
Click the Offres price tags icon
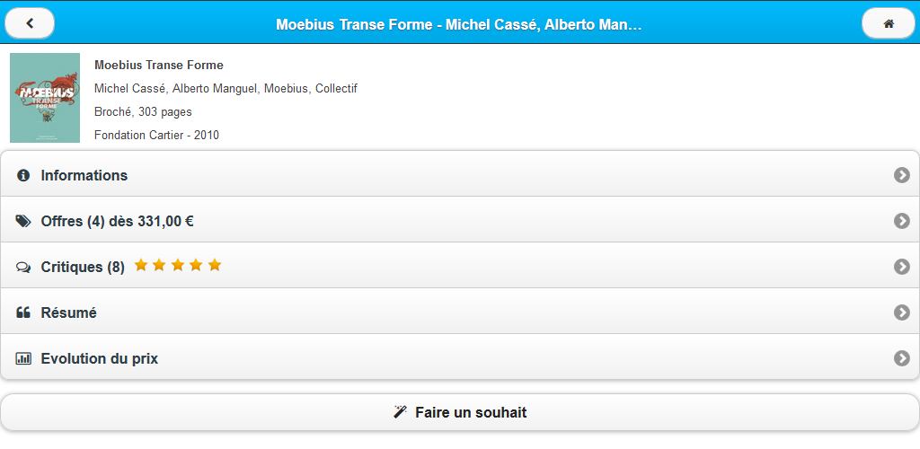(x=23, y=221)
